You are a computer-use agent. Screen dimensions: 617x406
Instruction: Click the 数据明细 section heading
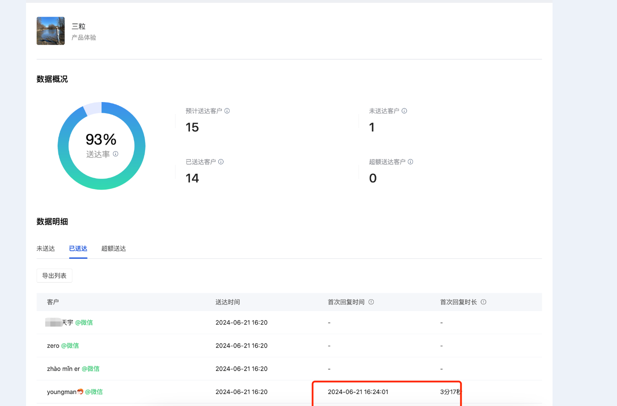52,222
